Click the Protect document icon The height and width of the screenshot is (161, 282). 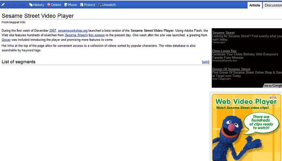click(82, 5)
